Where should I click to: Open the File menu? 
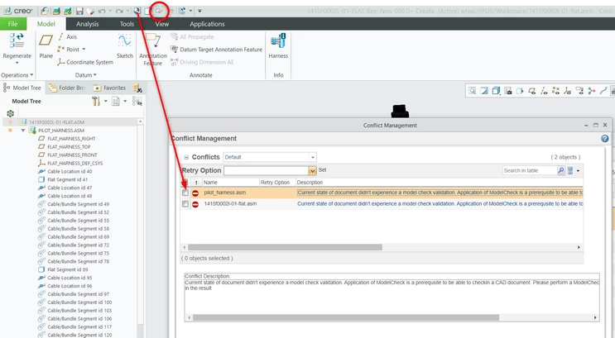pyautogui.click(x=13, y=24)
